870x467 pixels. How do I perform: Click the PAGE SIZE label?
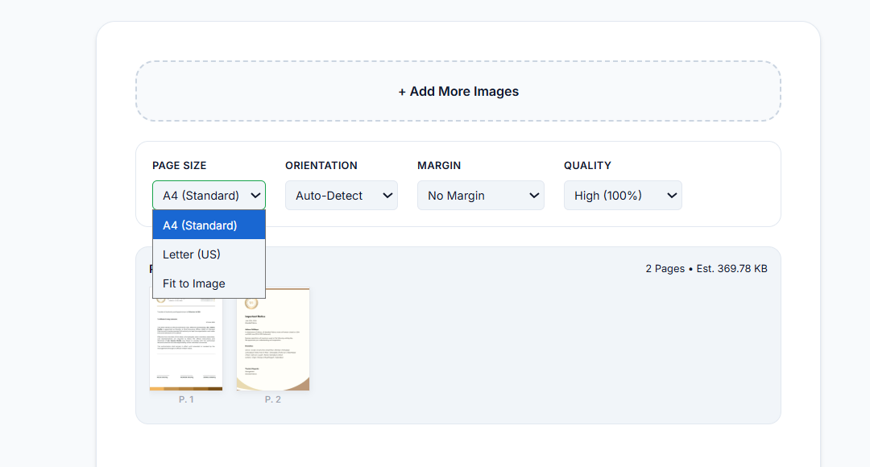tap(179, 165)
